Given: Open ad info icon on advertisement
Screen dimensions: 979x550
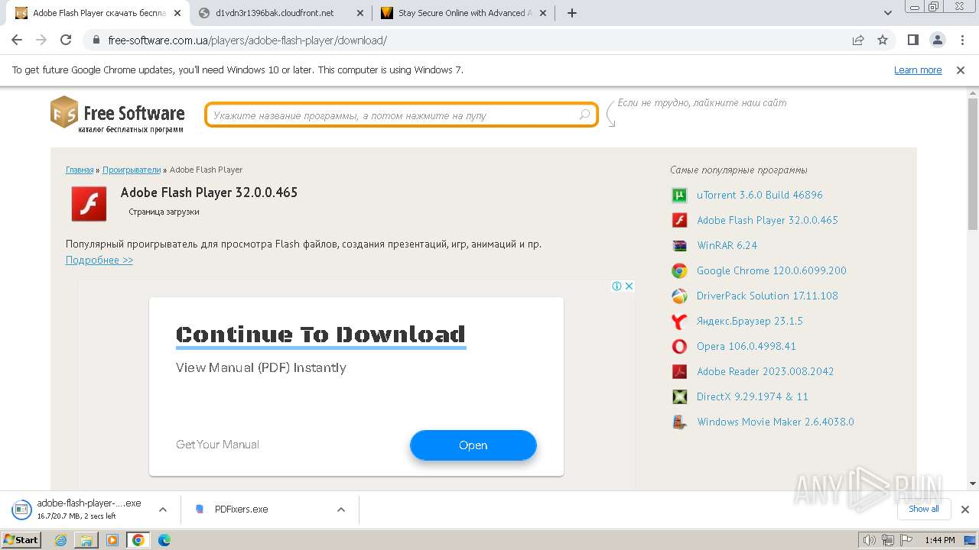Looking at the screenshot, I should (616, 286).
